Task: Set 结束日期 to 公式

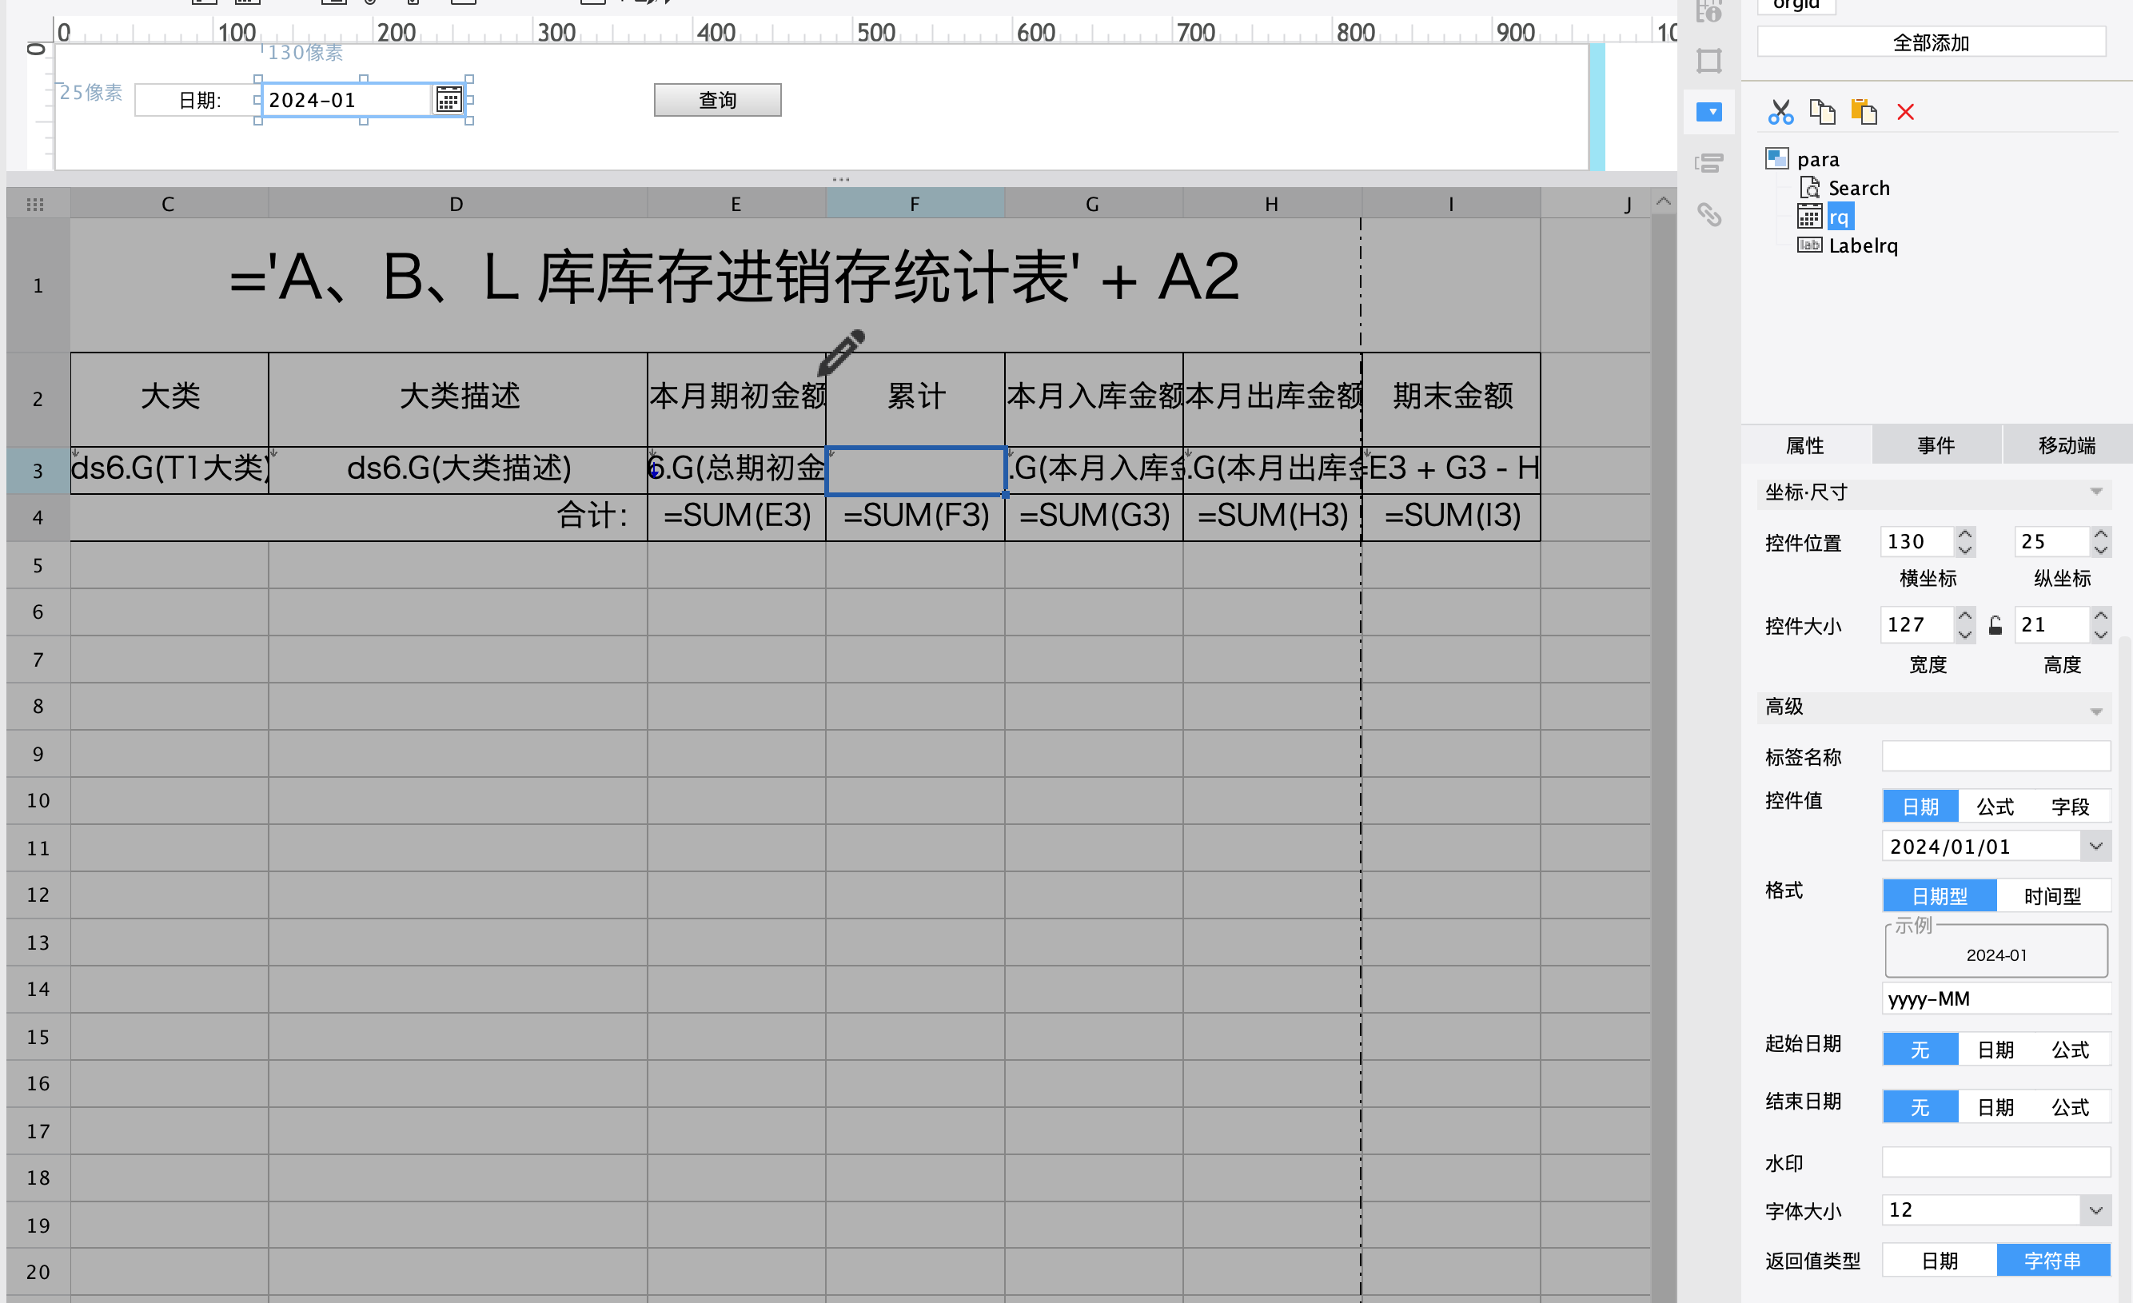Action: [2071, 1107]
